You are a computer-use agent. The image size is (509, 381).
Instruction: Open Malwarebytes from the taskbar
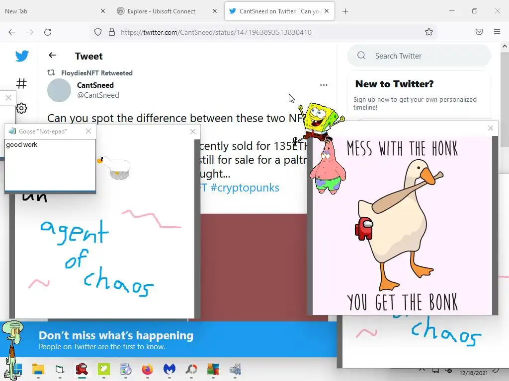pyautogui.click(x=169, y=369)
